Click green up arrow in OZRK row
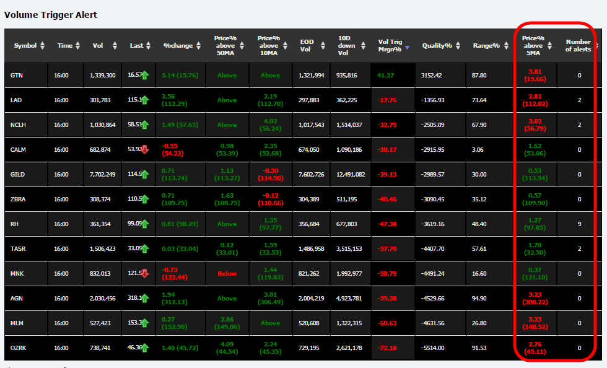 tap(145, 348)
